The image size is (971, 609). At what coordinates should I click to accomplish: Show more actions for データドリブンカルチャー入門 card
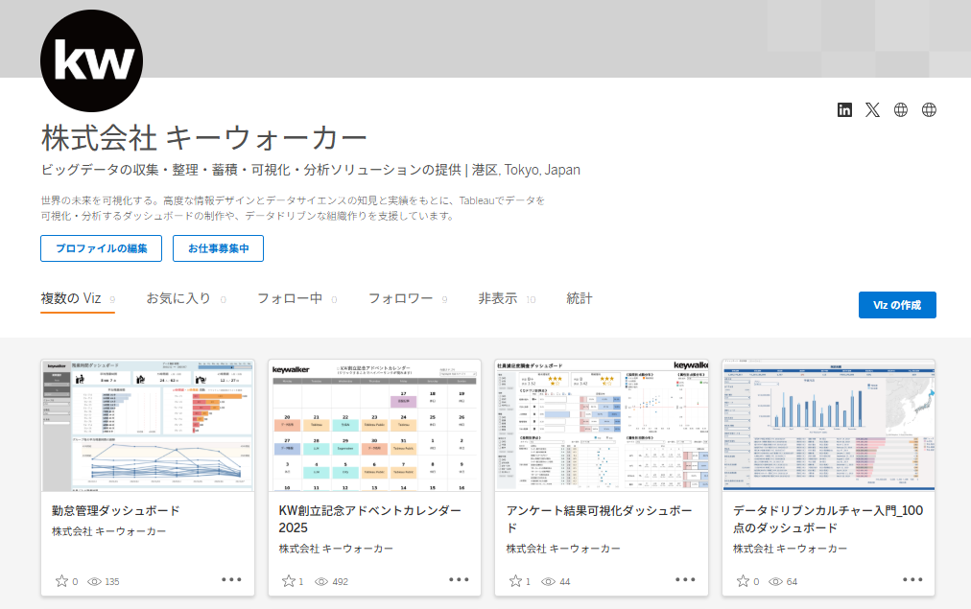[x=912, y=579]
